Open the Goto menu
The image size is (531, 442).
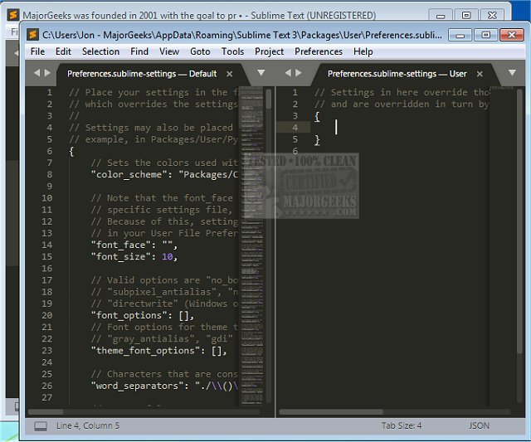[x=200, y=51]
